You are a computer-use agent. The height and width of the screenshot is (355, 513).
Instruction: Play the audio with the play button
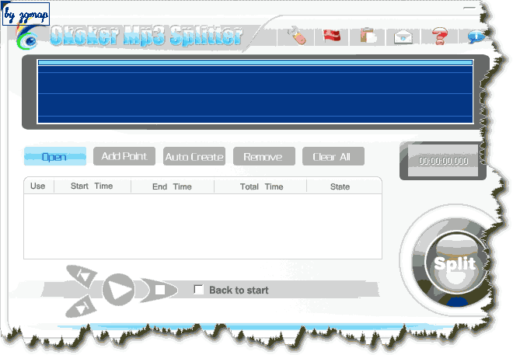pyautogui.click(x=118, y=290)
